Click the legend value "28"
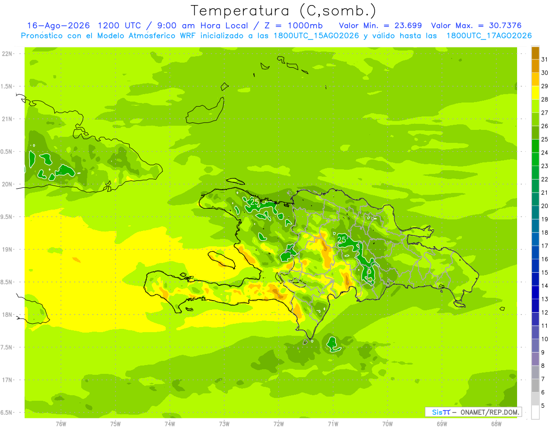557x430 pixels. [545, 99]
